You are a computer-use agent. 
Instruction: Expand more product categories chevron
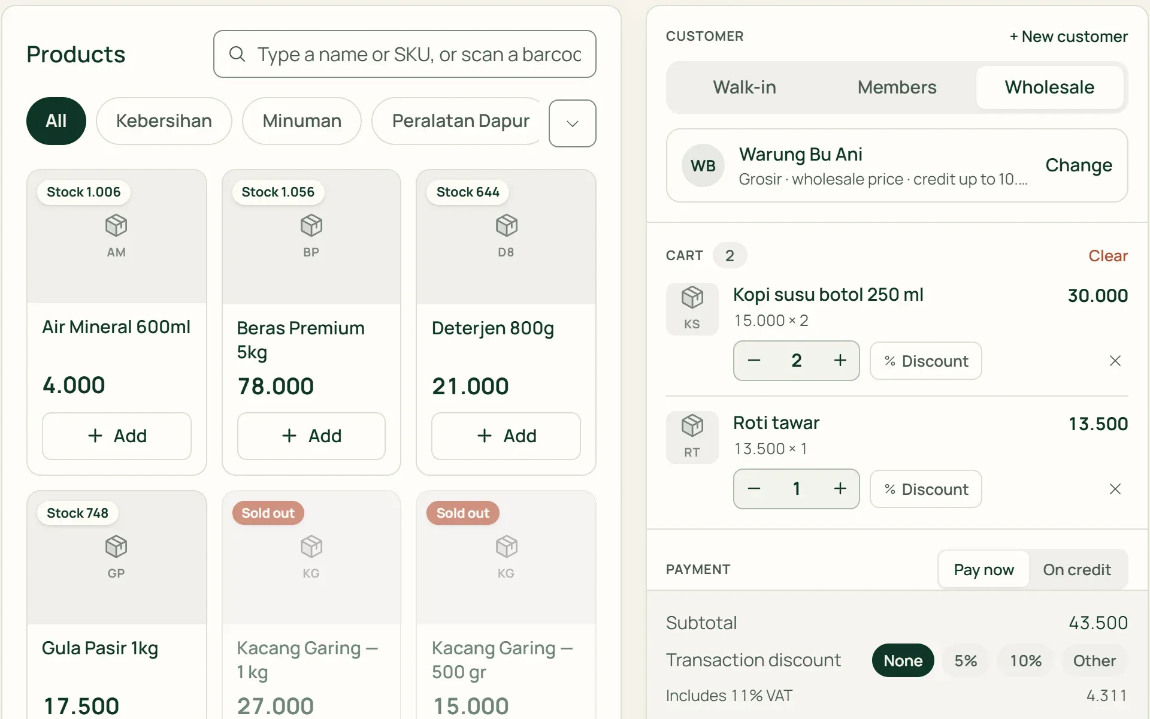[572, 123]
